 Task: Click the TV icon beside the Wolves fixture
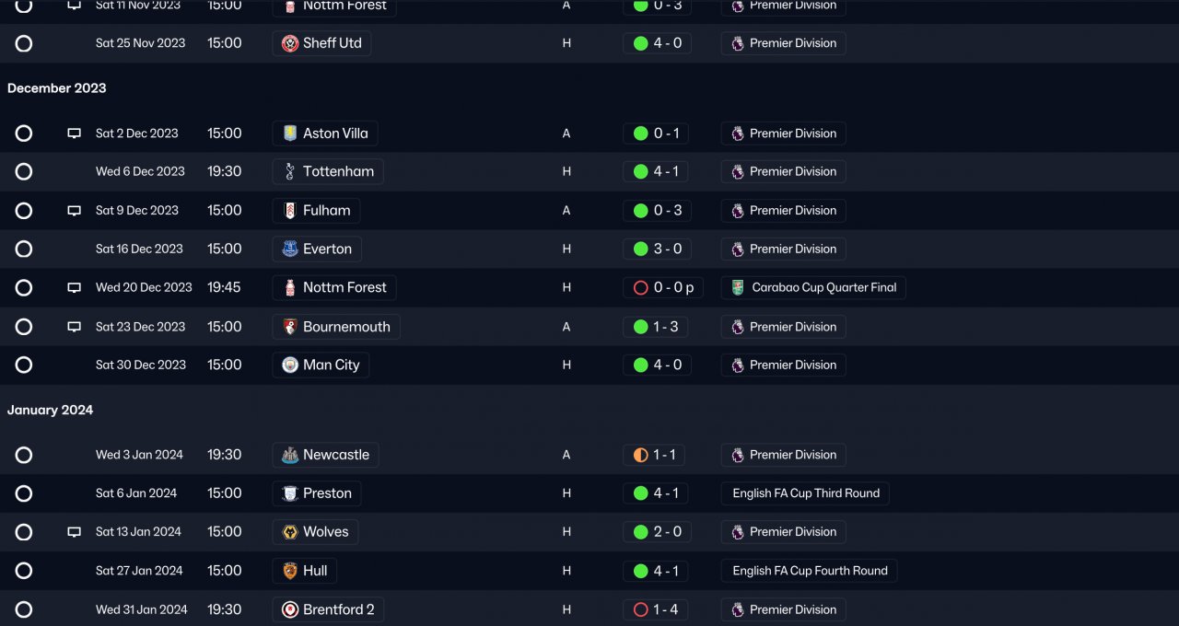75,532
